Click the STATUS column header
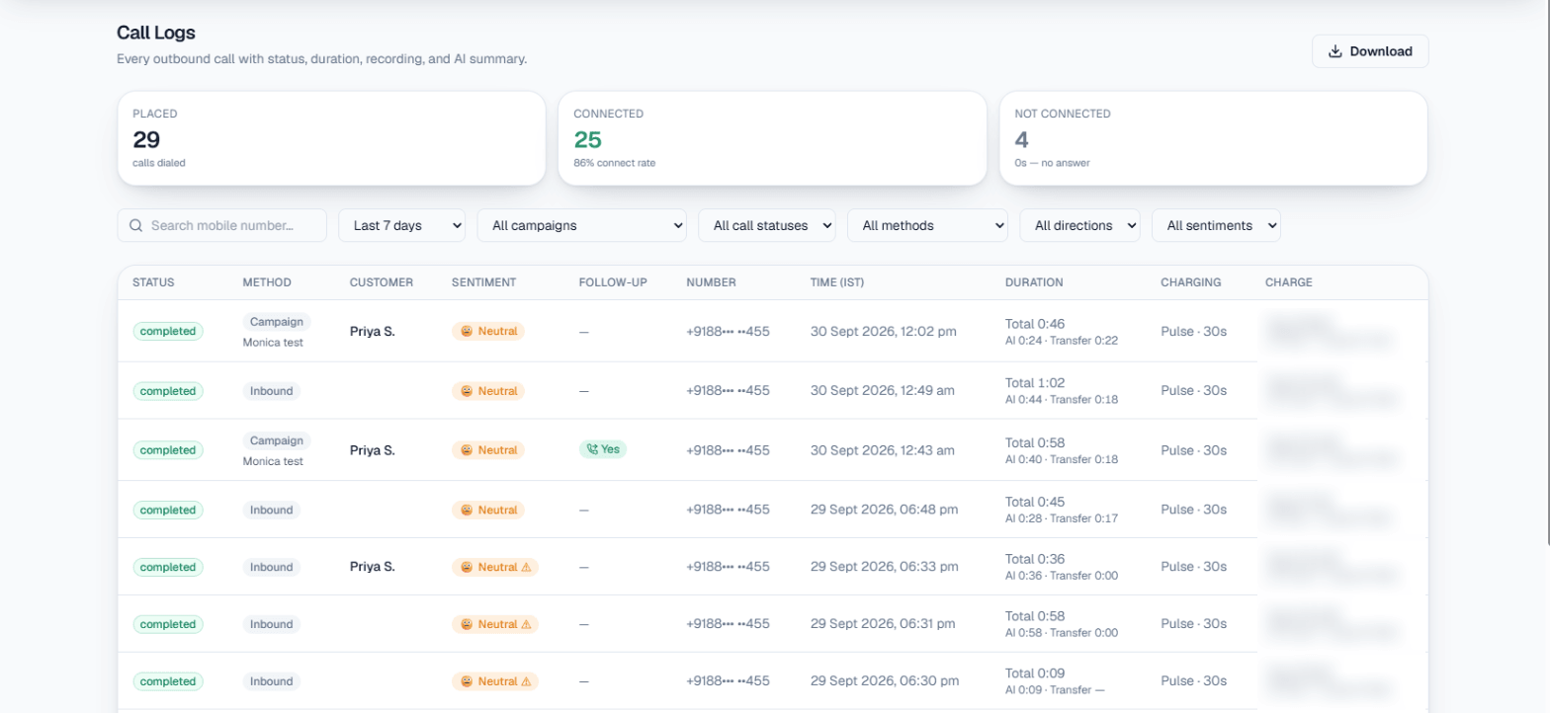This screenshot has width=1550, height=713. [x=153, y=282]
